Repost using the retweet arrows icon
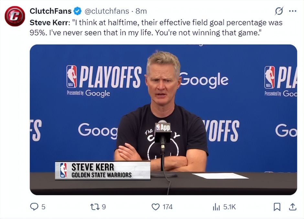This screenshot has width=304, height=219. coord(95,207)
